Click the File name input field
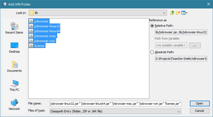Screen dimensions: 213x117 tap(115, 104)
